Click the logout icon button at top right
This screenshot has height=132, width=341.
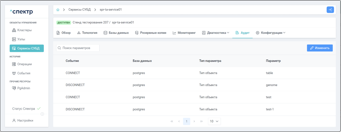tap(330, 10)
